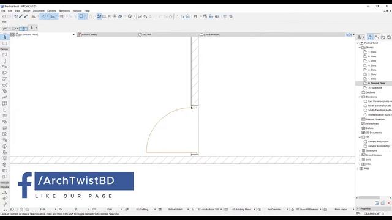Toggle the highlighted Guide Lines button
Viewport: 392px width, 220px height.
click(43, 16)
